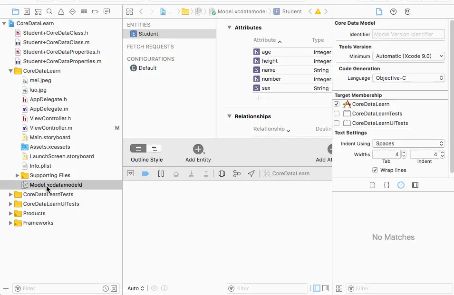454x295 pixels.
Task: Enable CoreDataLearnTests target membership
Action: click(x=337, y=114)
